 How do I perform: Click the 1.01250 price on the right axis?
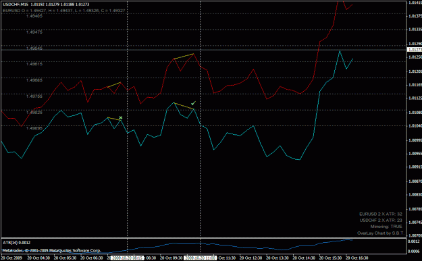pos(415,57)
